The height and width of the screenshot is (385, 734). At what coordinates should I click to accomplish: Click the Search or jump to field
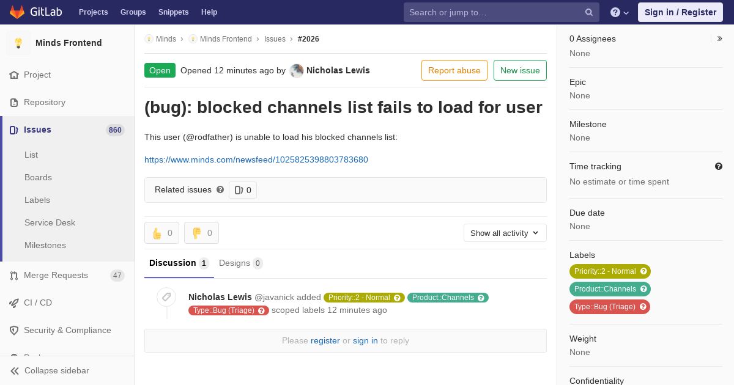pos(502,12)
